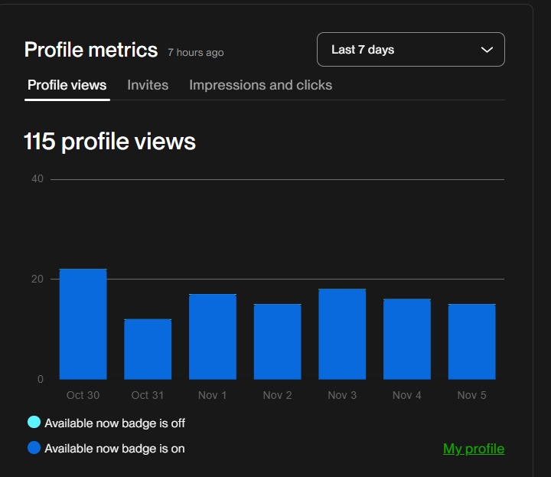Click the Oct 31 bar in chart
Image resolution: width=551 pixels, height=477 pixels.
148,349
